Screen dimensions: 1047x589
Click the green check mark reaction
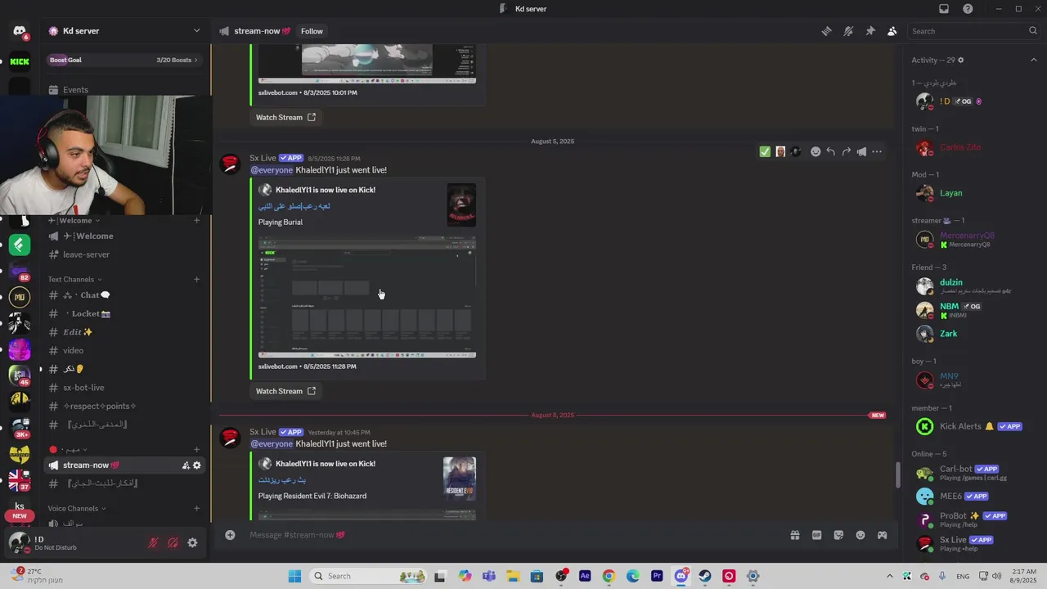765,151
